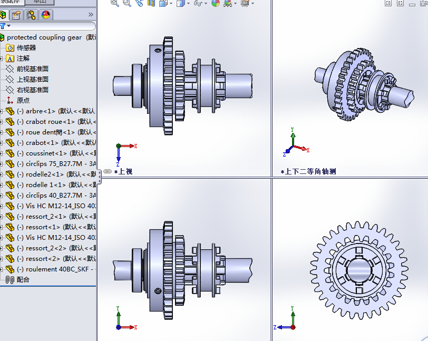The image size is (428, 341).
Task: Click the gear front view in bottom-right viewport
Action: 359,270
